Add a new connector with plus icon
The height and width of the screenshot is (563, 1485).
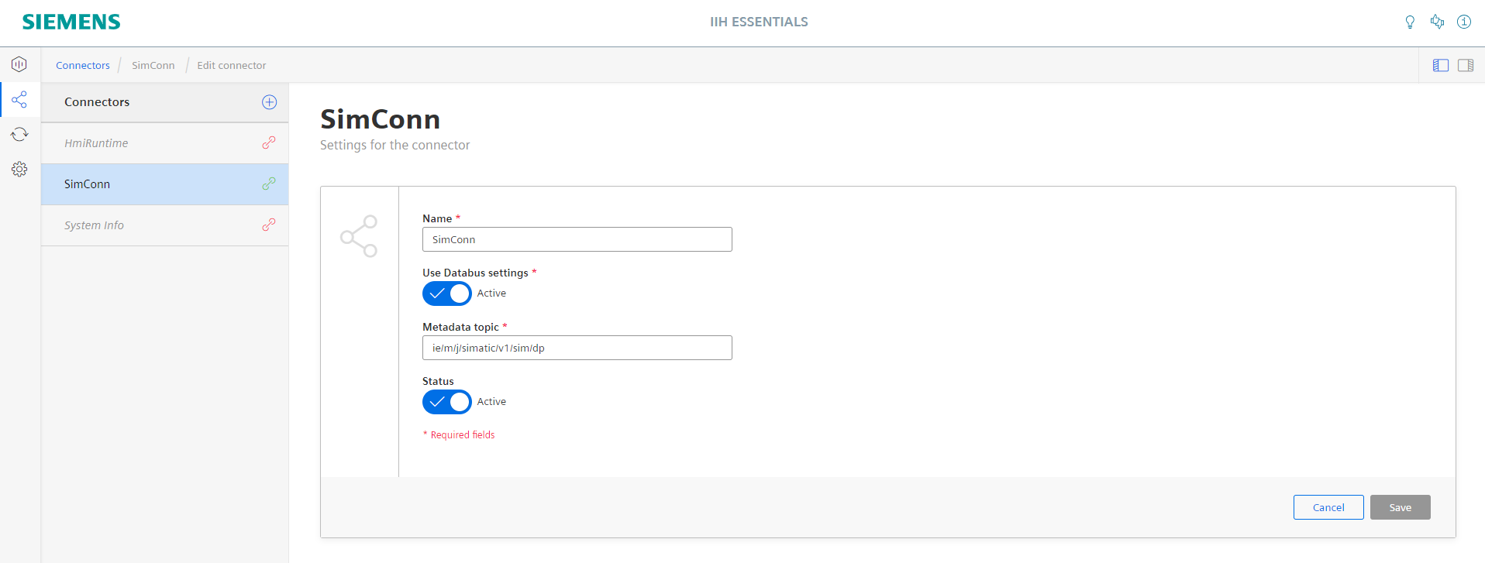click(270, 102)
